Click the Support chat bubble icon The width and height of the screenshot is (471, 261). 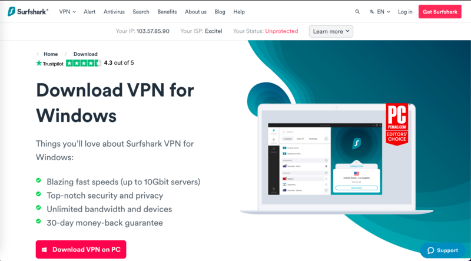[x=431, y=250]
